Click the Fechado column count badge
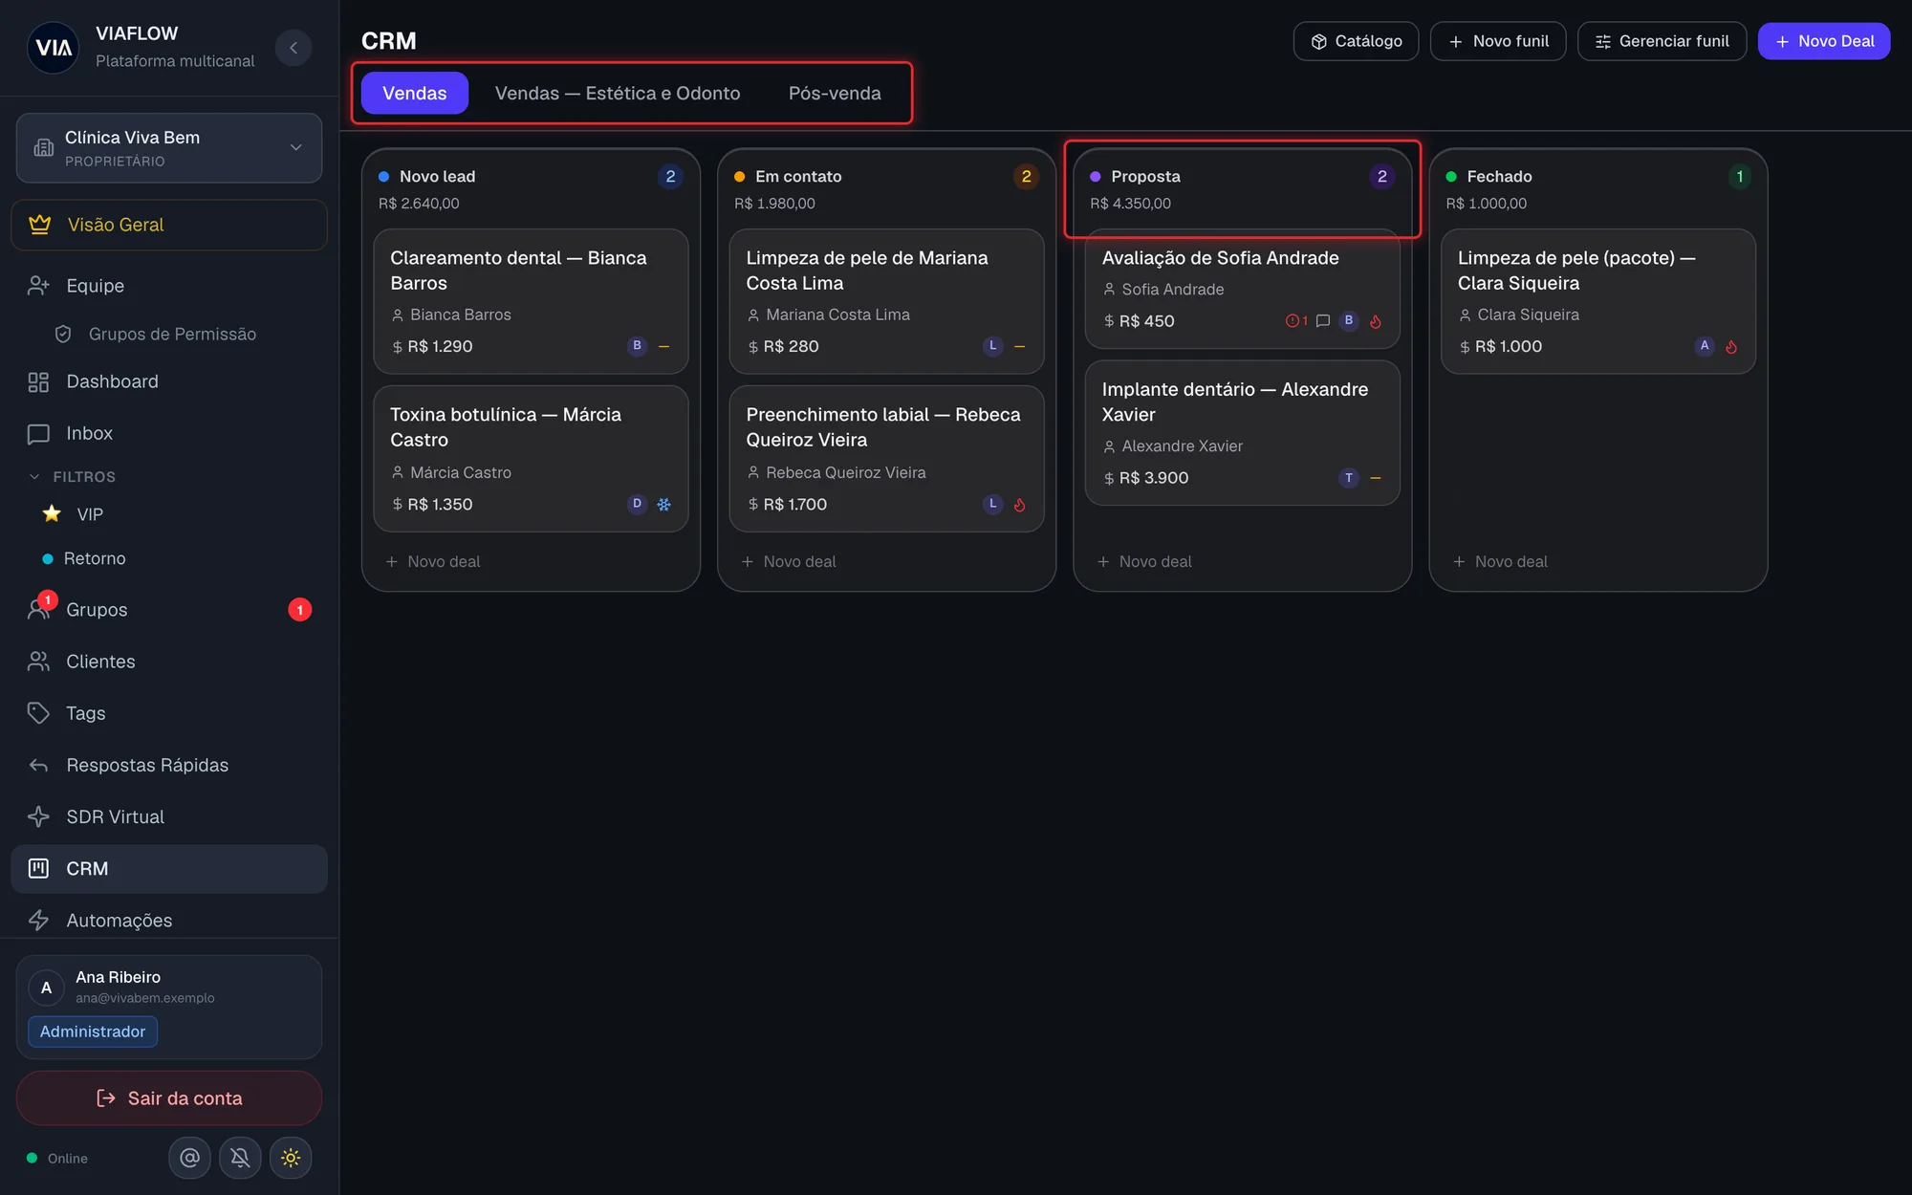This screenshot has width=1912, height=1195. [x=1740, y=176]
